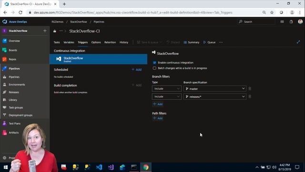Add a scheduled trigger
Image resolution: width=305 pixels, height=172 pixels.
click(x=137, y=70)
